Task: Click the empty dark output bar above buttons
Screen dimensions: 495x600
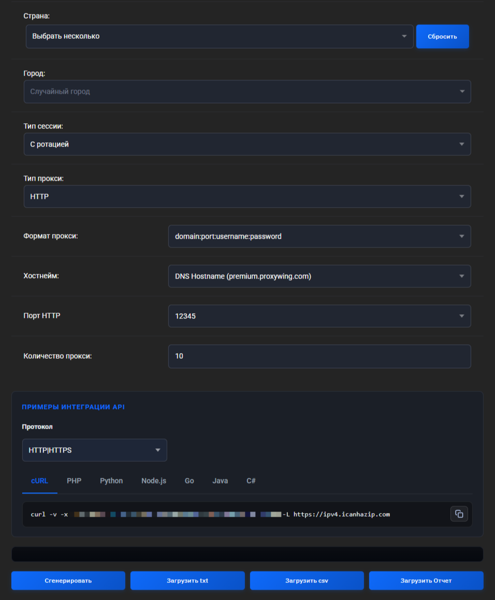Action: [x=248, y=554]
